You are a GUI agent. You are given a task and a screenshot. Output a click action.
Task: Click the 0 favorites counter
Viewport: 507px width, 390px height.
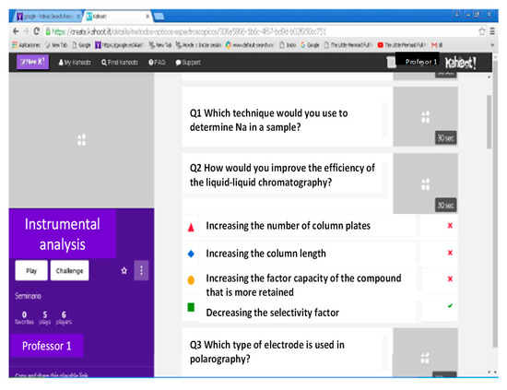24,317
